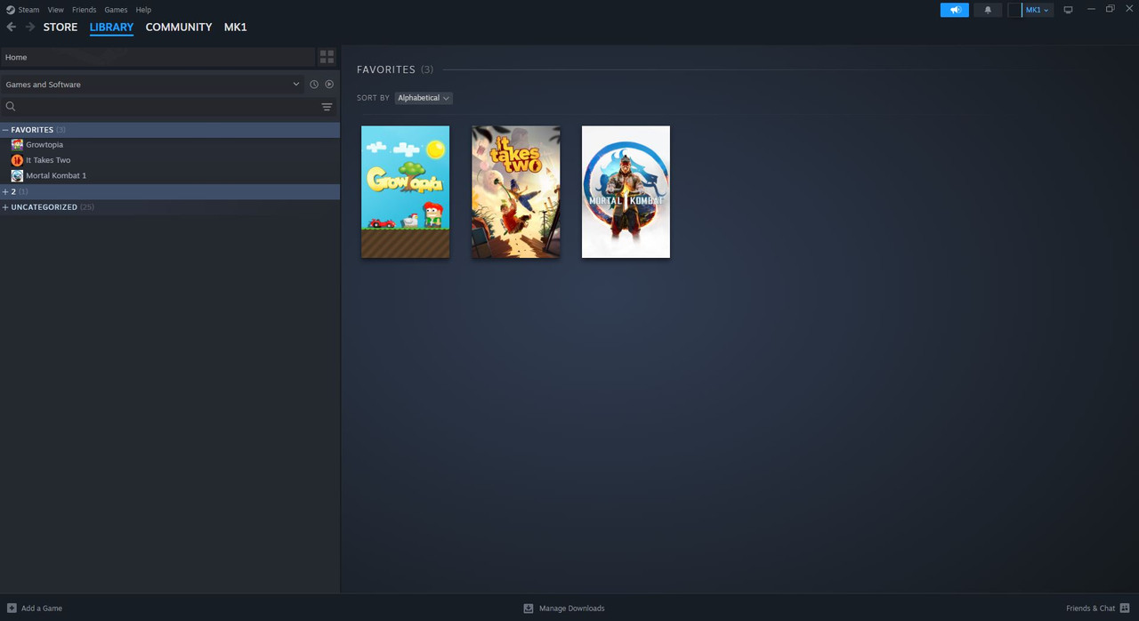This screenshot has height=621, width=1139.
Task: Open the announcements megaphone button
Action: click(x=955, y=10)
